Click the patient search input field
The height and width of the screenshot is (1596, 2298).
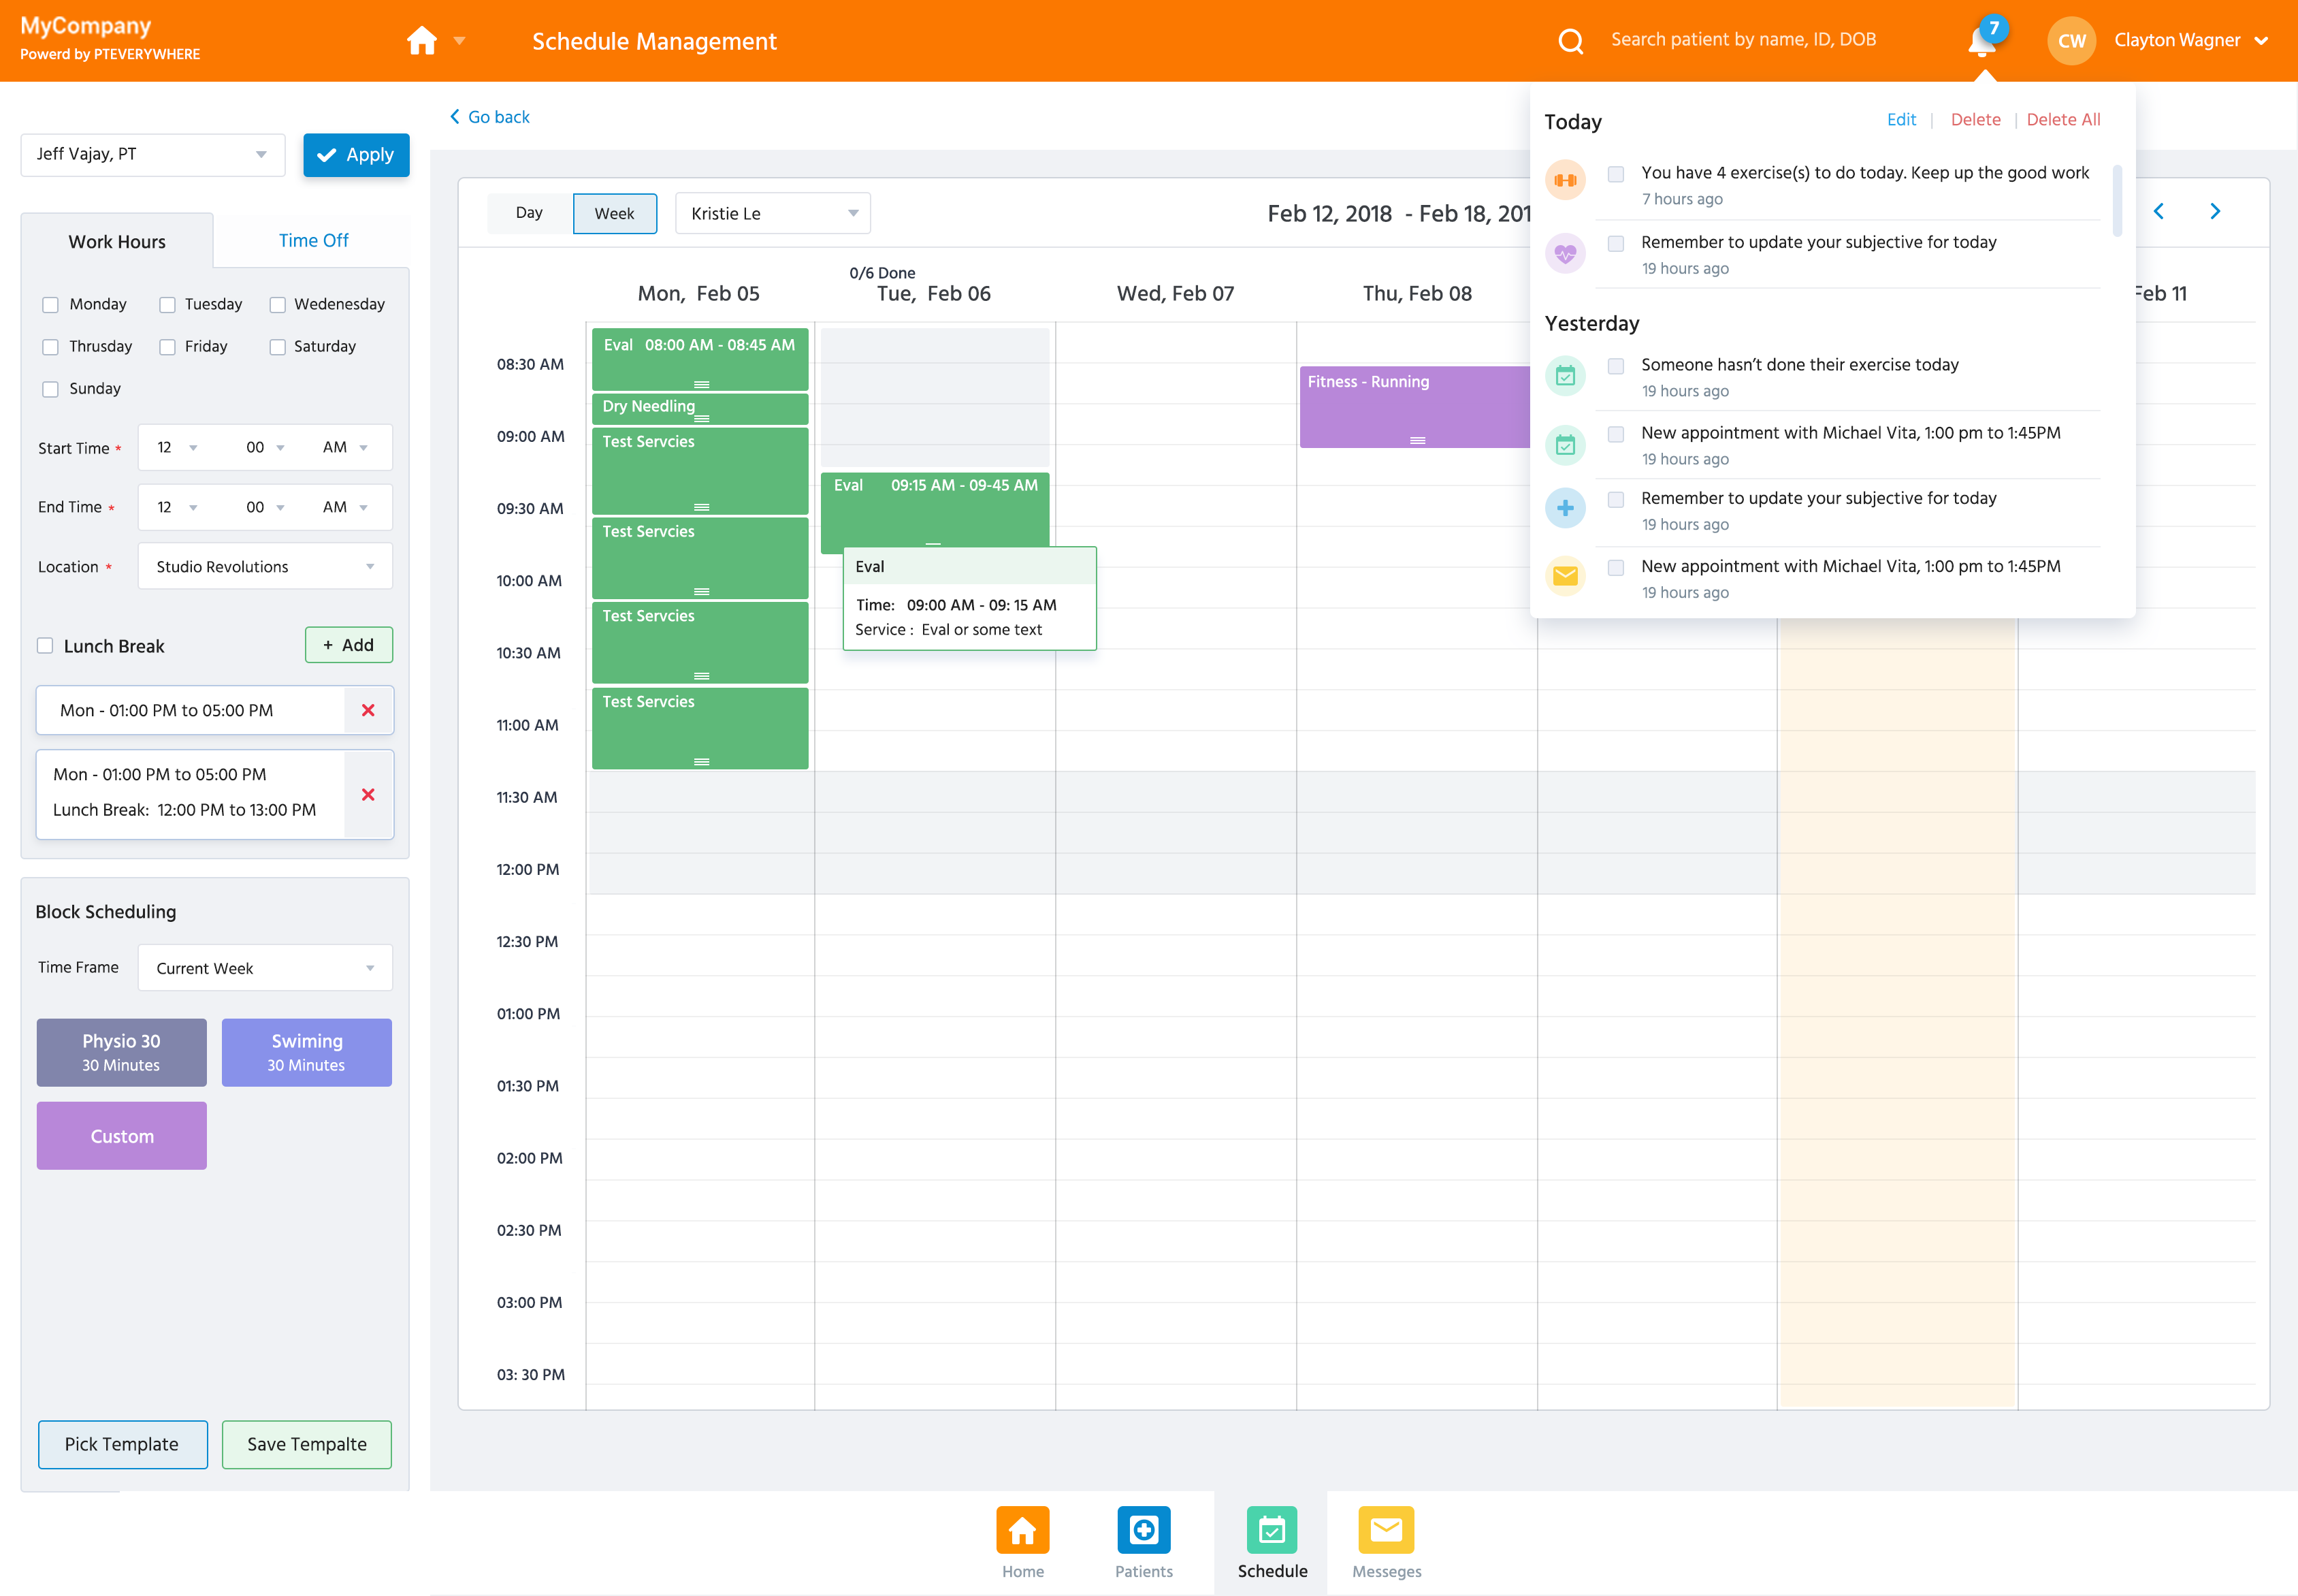point(1743,40)
